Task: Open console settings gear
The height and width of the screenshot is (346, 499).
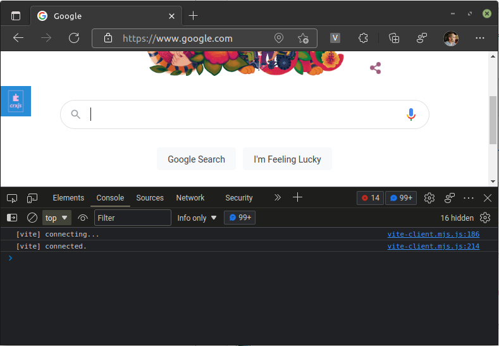Action: 485,218
